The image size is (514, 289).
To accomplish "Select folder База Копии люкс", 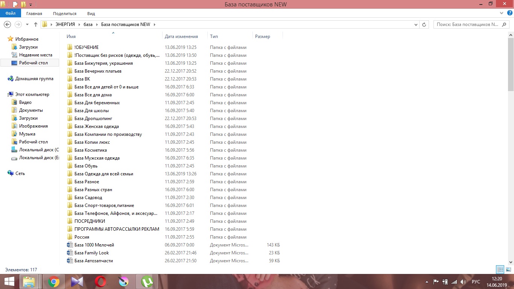I will click(92, 142).
